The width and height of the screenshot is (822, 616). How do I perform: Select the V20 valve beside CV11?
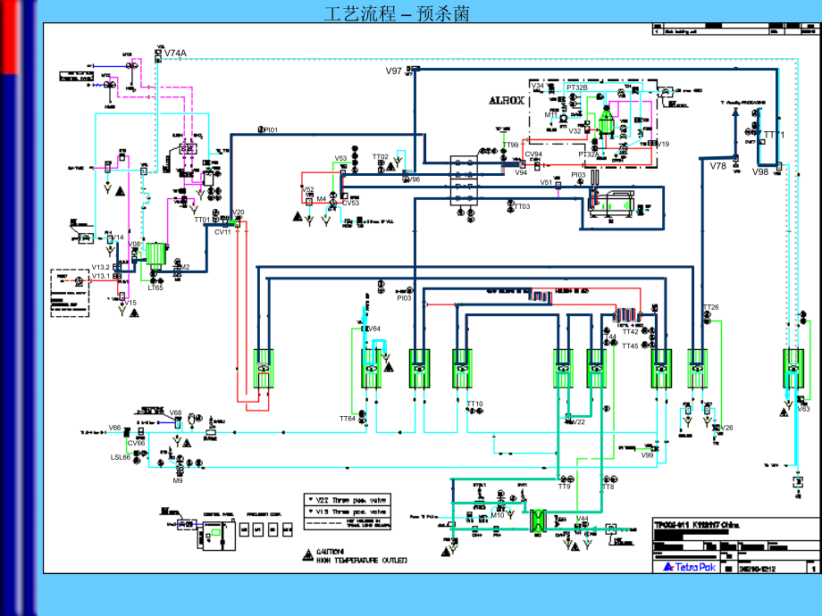click(x=237, y=221)
